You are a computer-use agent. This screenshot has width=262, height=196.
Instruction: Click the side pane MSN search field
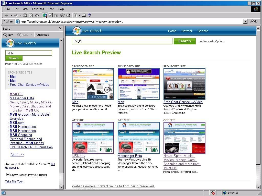(29, 53)
